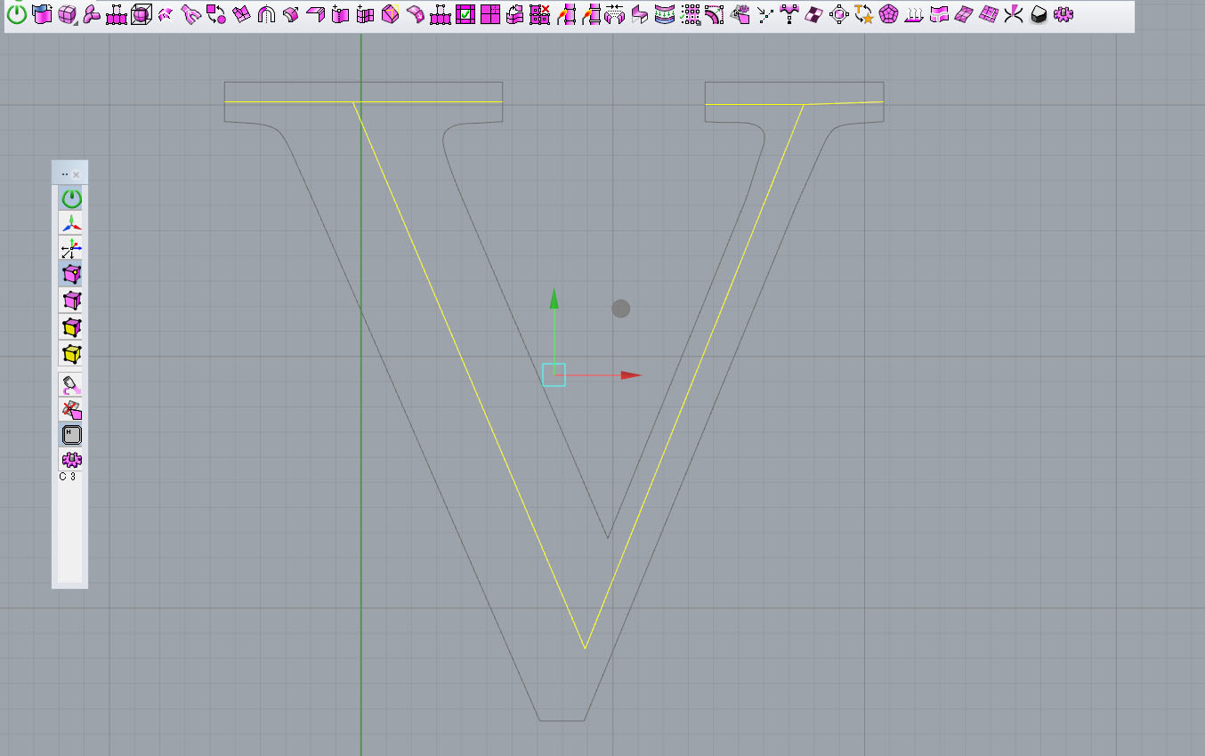1205x756 pixels.
Task: Click the dotted point grid with checkmark icon
Action: point(690,15)
